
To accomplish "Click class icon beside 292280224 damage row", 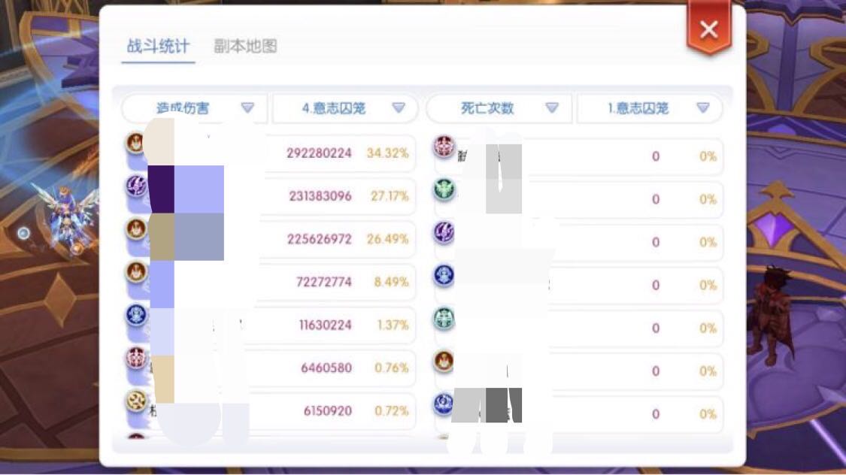I will [x=136, y=144].
